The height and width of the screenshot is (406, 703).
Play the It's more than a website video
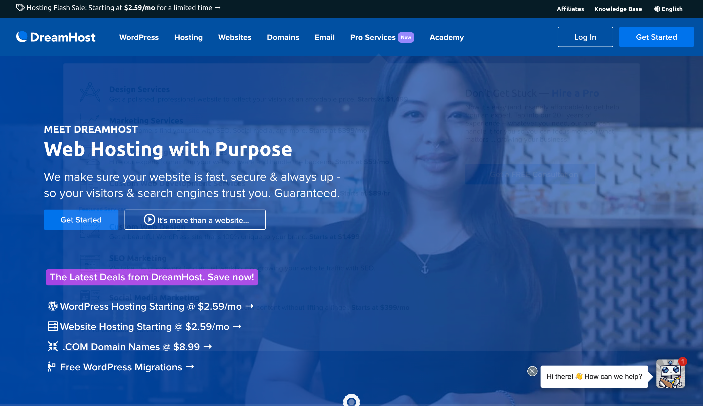click(x=195, y=220)
